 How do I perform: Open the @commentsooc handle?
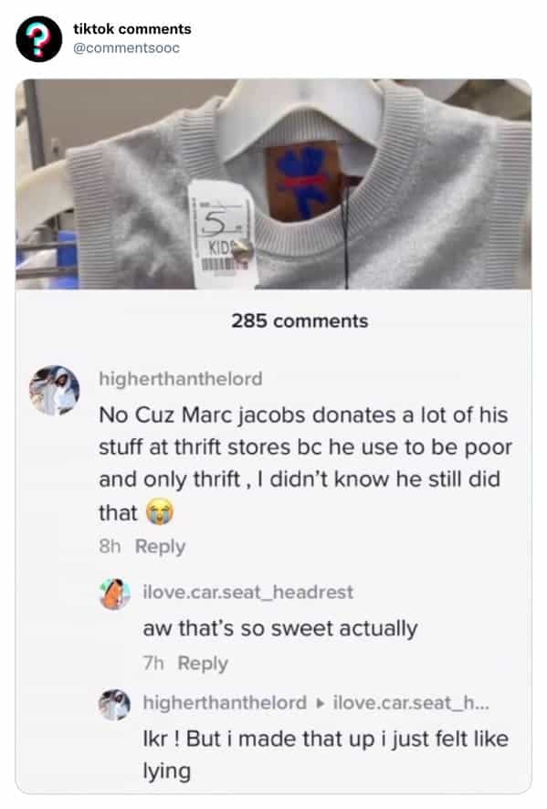tap(126, 48)
